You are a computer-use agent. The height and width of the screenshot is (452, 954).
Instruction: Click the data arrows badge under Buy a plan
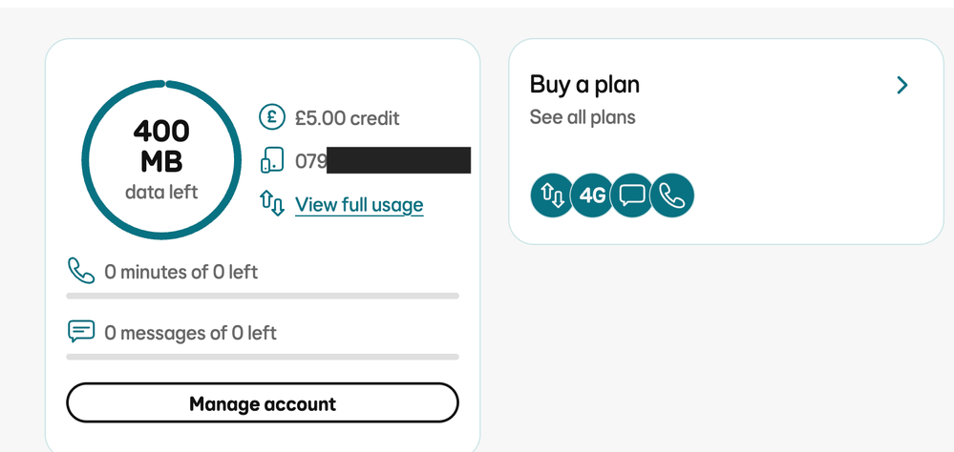point(552,195)
